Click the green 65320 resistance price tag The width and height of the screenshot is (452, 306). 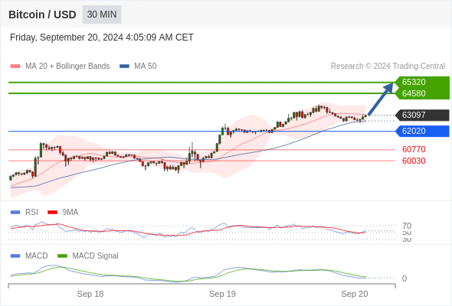click(422, 82)
